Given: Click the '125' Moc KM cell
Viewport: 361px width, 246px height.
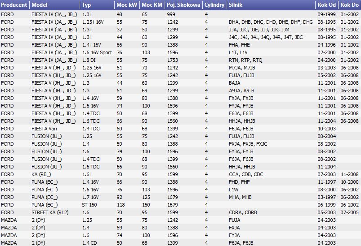Looking at the screenshot, I should click(x=146, y=197).
